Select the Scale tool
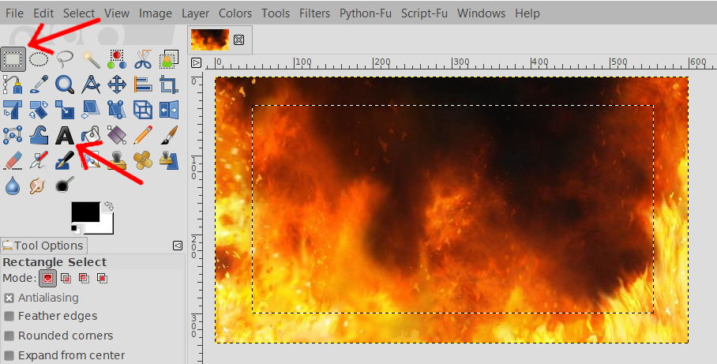The image size is (717, 364). 65,110
